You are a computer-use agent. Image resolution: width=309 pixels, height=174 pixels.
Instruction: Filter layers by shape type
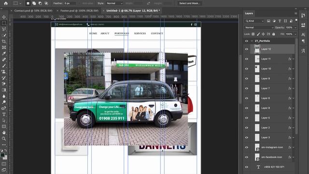[x=285, y=21]
